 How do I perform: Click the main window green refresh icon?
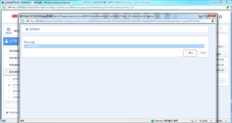(x=228, y=7)
